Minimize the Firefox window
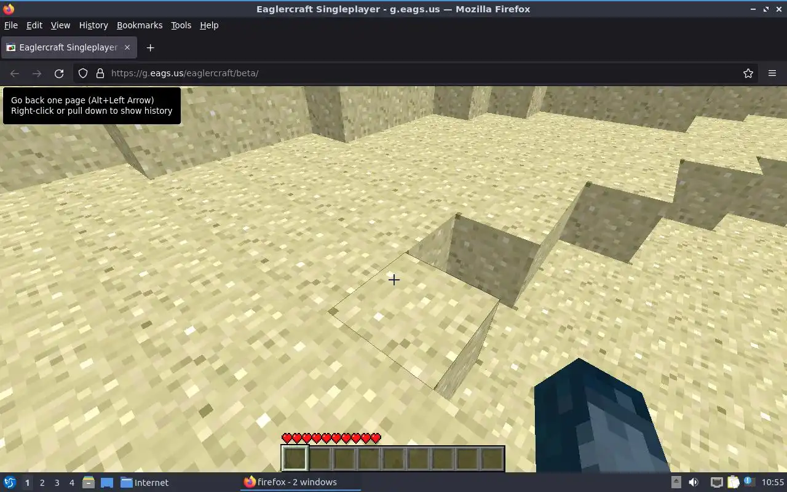The height and width of the screenshot is (492, 787). [753, 9]
